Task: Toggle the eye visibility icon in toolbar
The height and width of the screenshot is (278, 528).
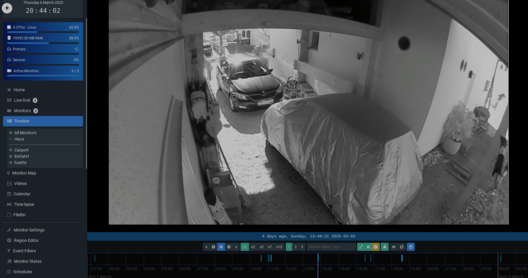Action: 393,247
